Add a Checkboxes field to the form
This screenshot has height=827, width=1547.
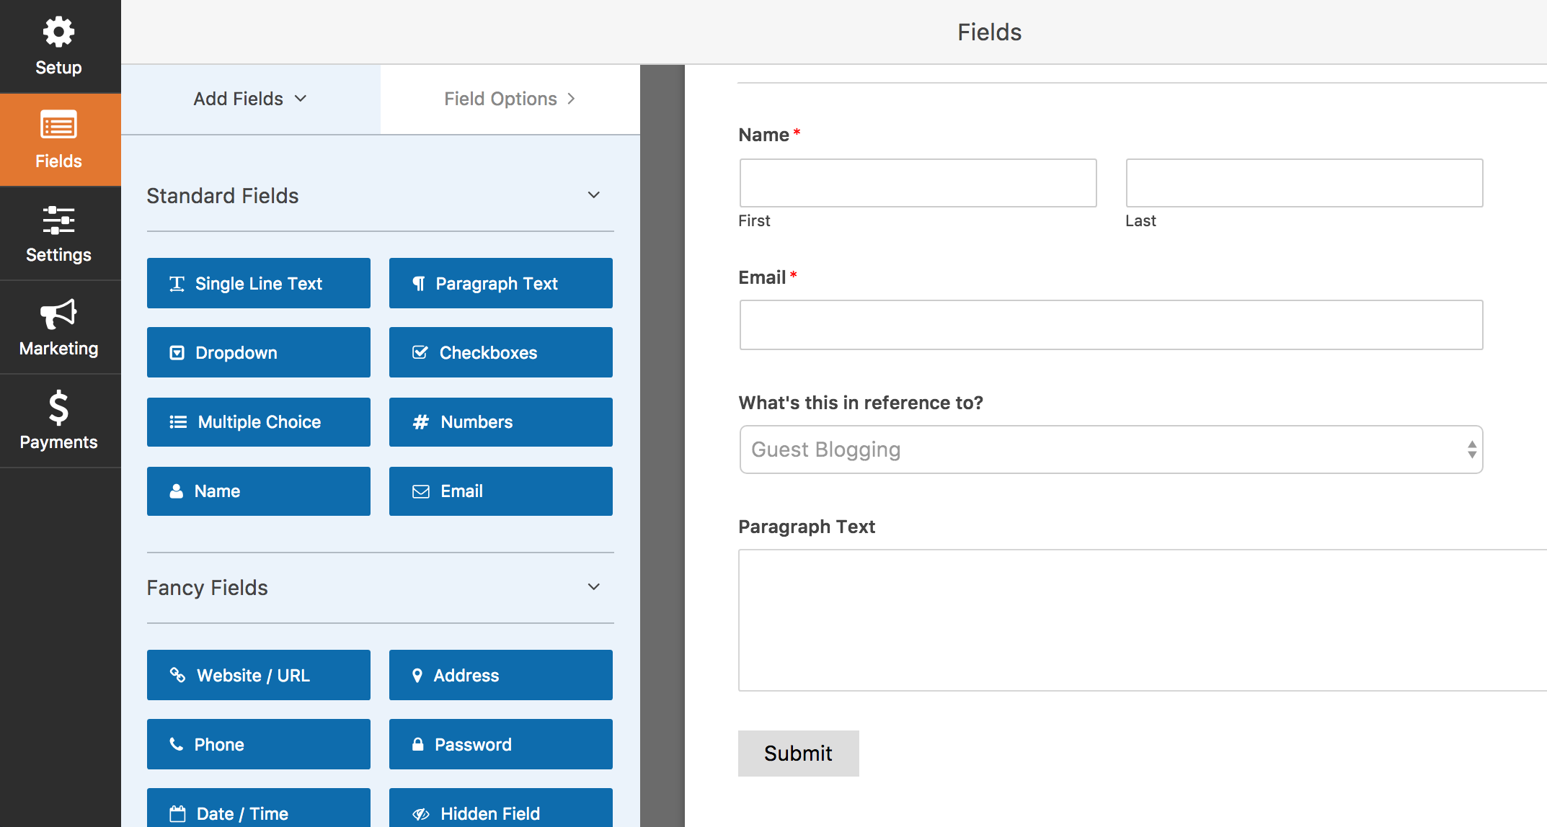click(500, 352)
